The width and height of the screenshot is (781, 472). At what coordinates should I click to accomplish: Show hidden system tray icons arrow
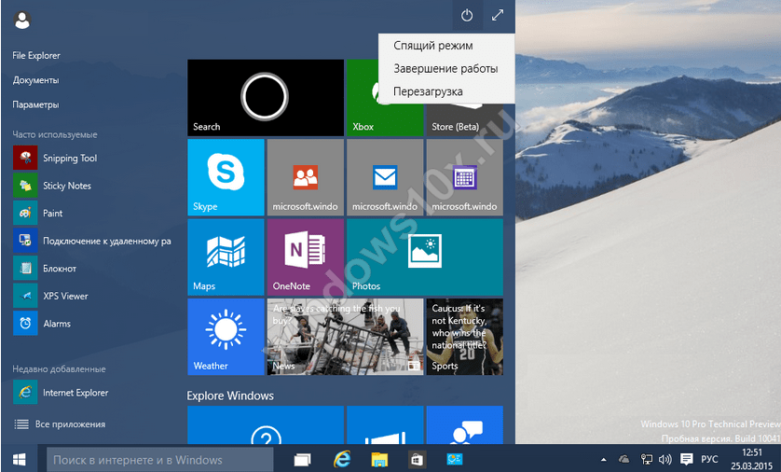(x=603, y=459)
